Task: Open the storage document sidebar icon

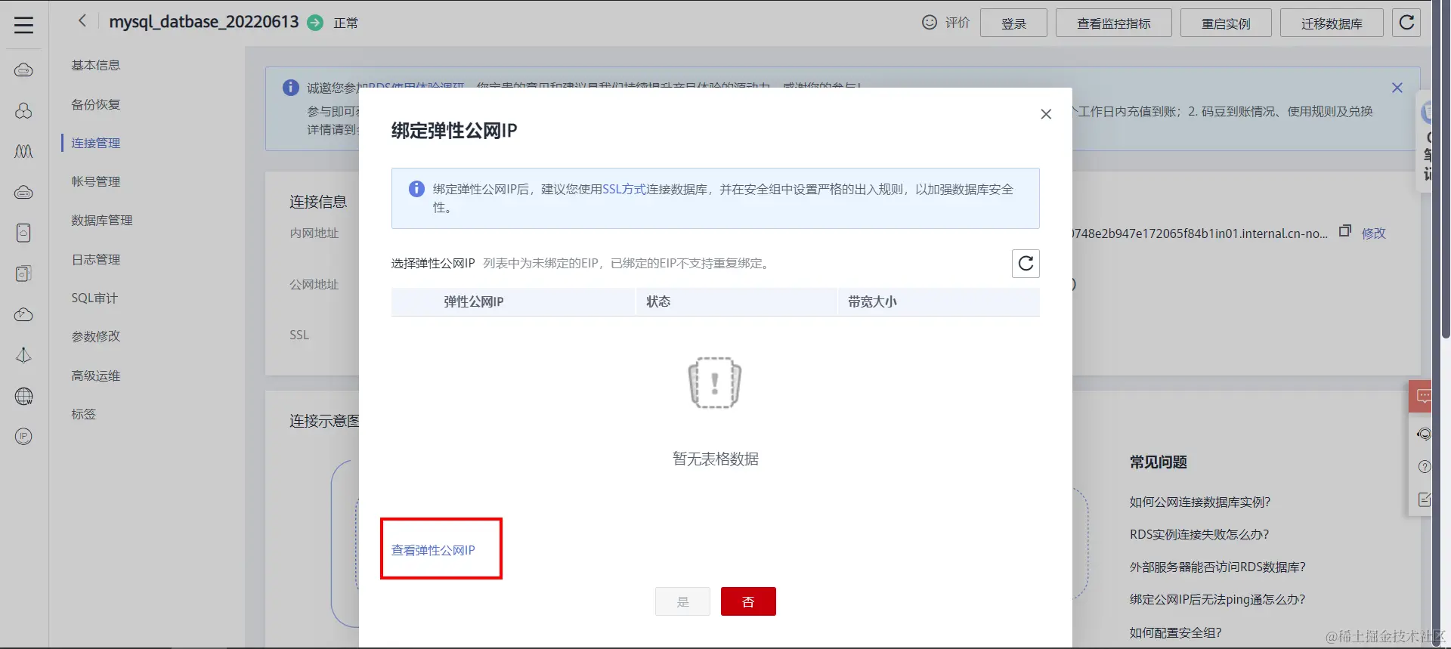Action: click(x=24, y=233)
